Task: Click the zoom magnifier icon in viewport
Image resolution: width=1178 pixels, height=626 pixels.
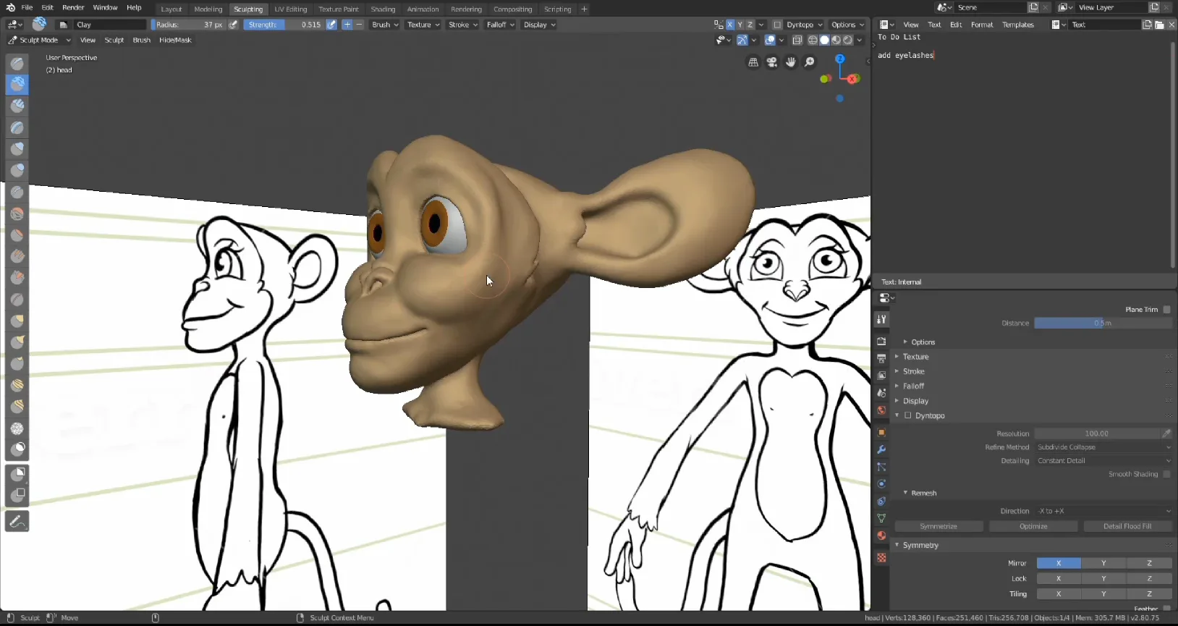Action: (x=810, y=62)
